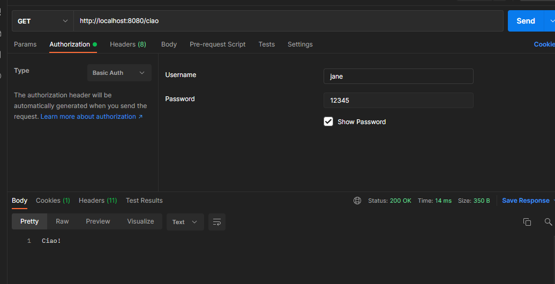This screenshot has height=284, width=555.
Task: Copy response body with the copy icon
Action: pos(527,222)
